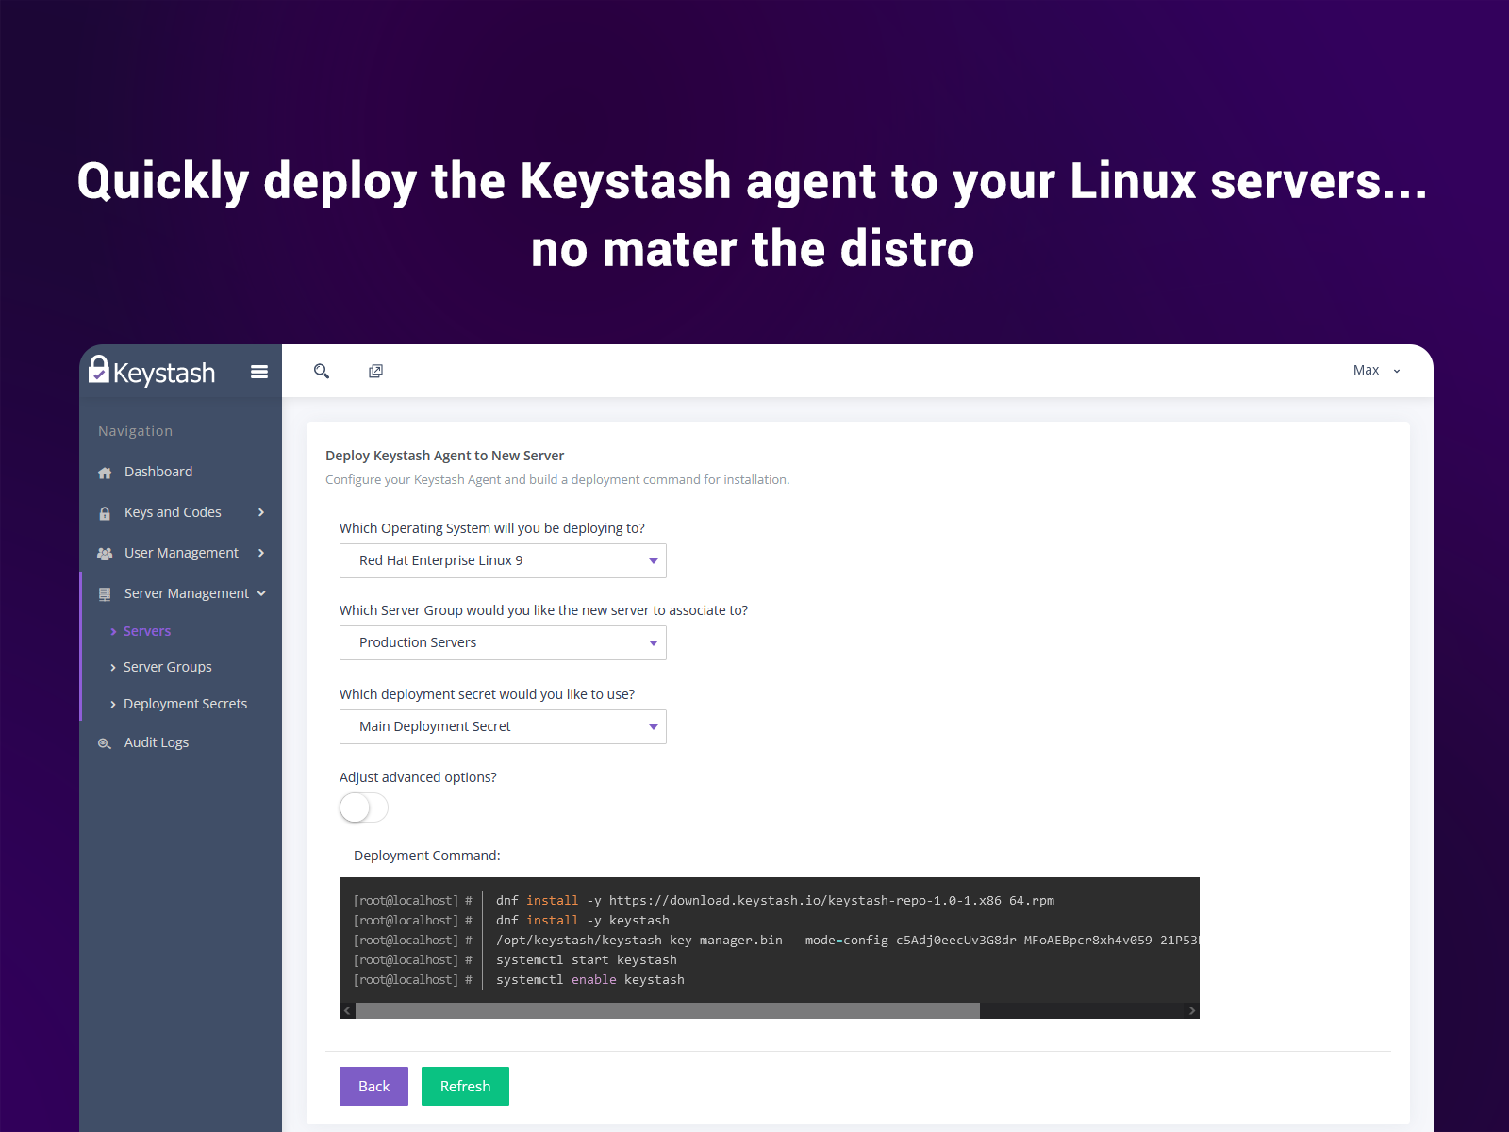The image size is (1509, 1132).
Task: Click the dnf install keystash-repo command line
Action: tap(775, 901)
